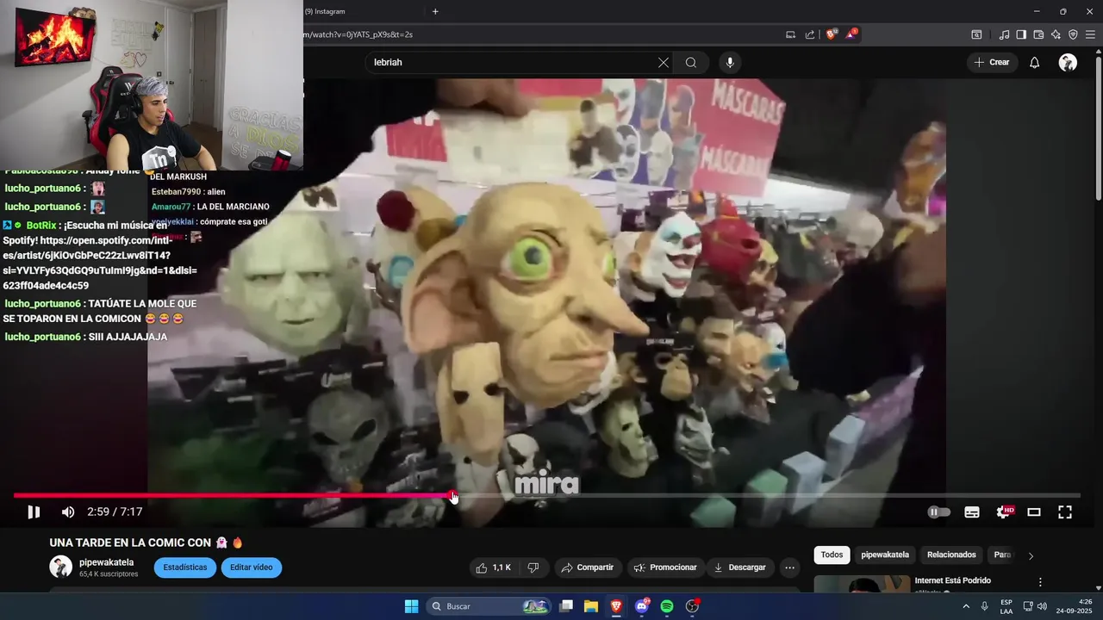Open the Crear create menu
This screenshot has height=620, width=1103.
click(992, 62)
